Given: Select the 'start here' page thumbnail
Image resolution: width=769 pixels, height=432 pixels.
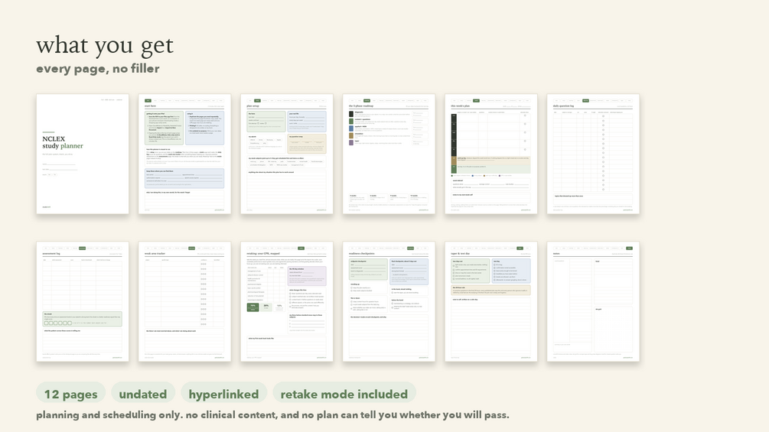Looking at the screenshot, I should coord(184,154).
